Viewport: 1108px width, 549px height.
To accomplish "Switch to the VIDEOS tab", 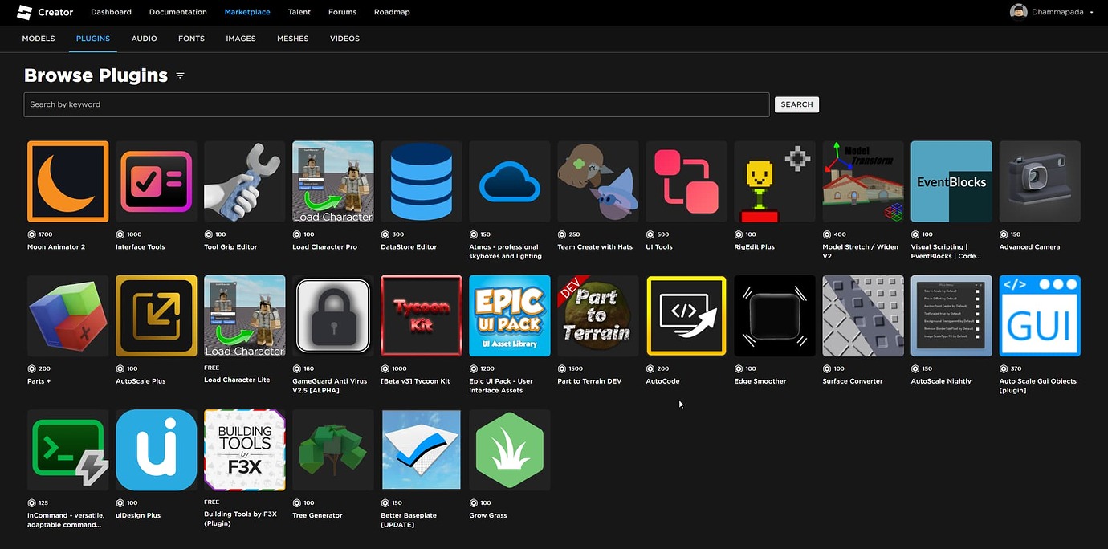I will (344, 39).
